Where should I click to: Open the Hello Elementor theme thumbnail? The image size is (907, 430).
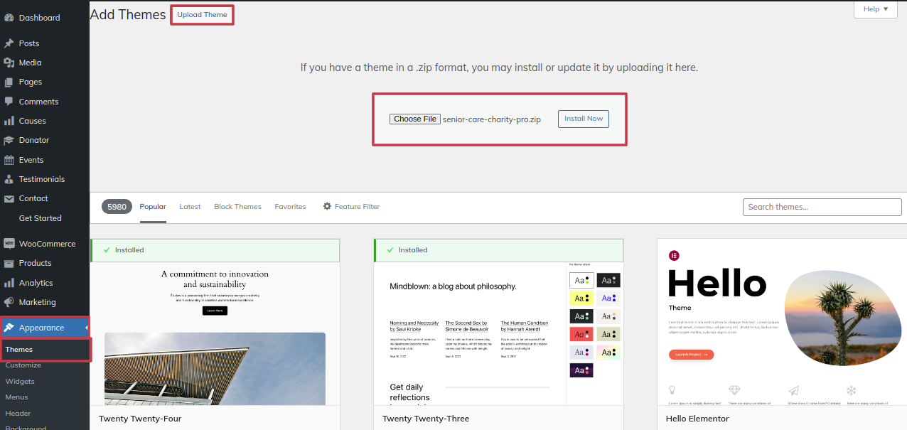781,322
